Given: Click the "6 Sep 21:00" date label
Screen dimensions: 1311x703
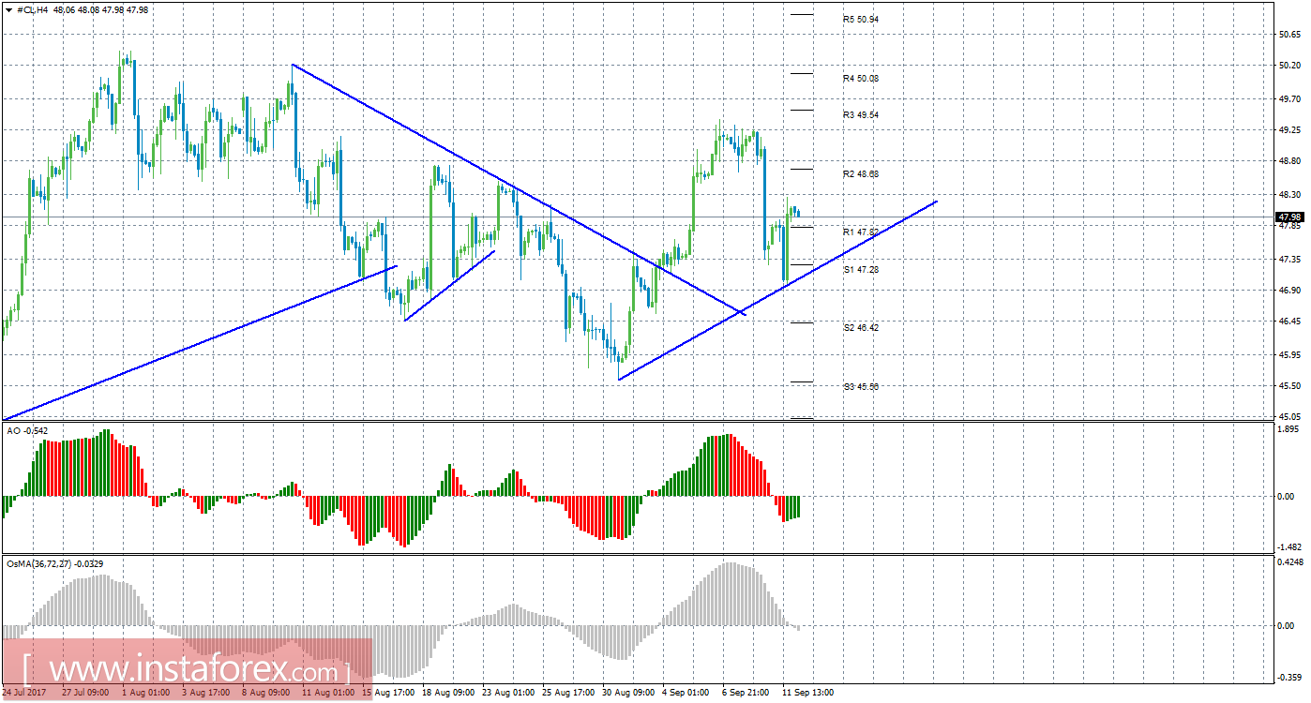Looking at the screenshot, I should (x=747, y=693).
